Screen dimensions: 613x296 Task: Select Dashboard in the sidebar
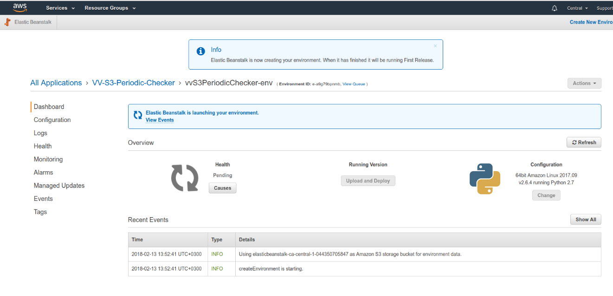(49, 107)
